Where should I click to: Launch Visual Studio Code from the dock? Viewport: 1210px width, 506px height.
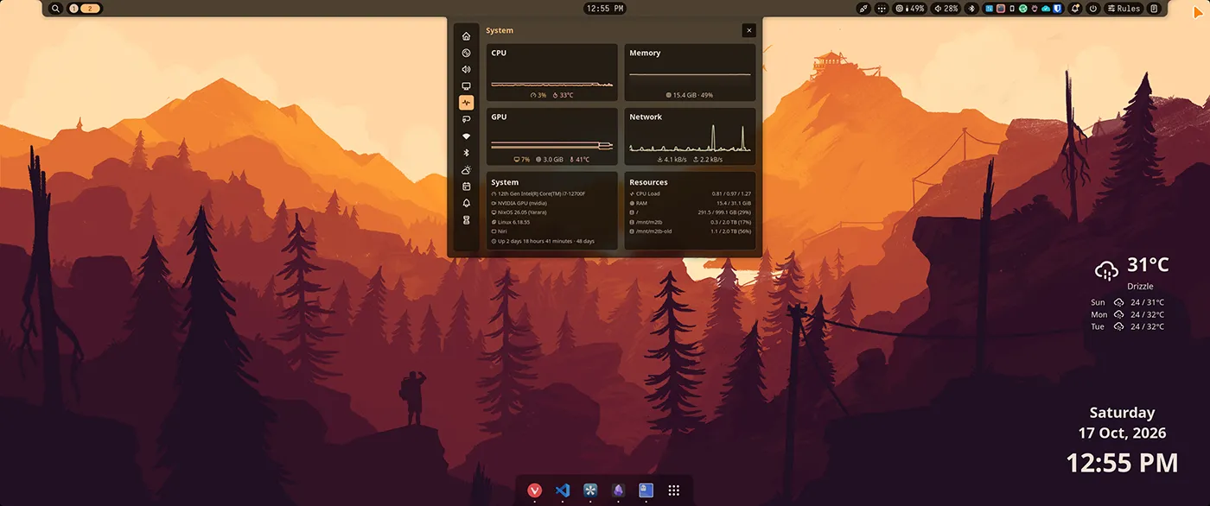click(563, 490)
